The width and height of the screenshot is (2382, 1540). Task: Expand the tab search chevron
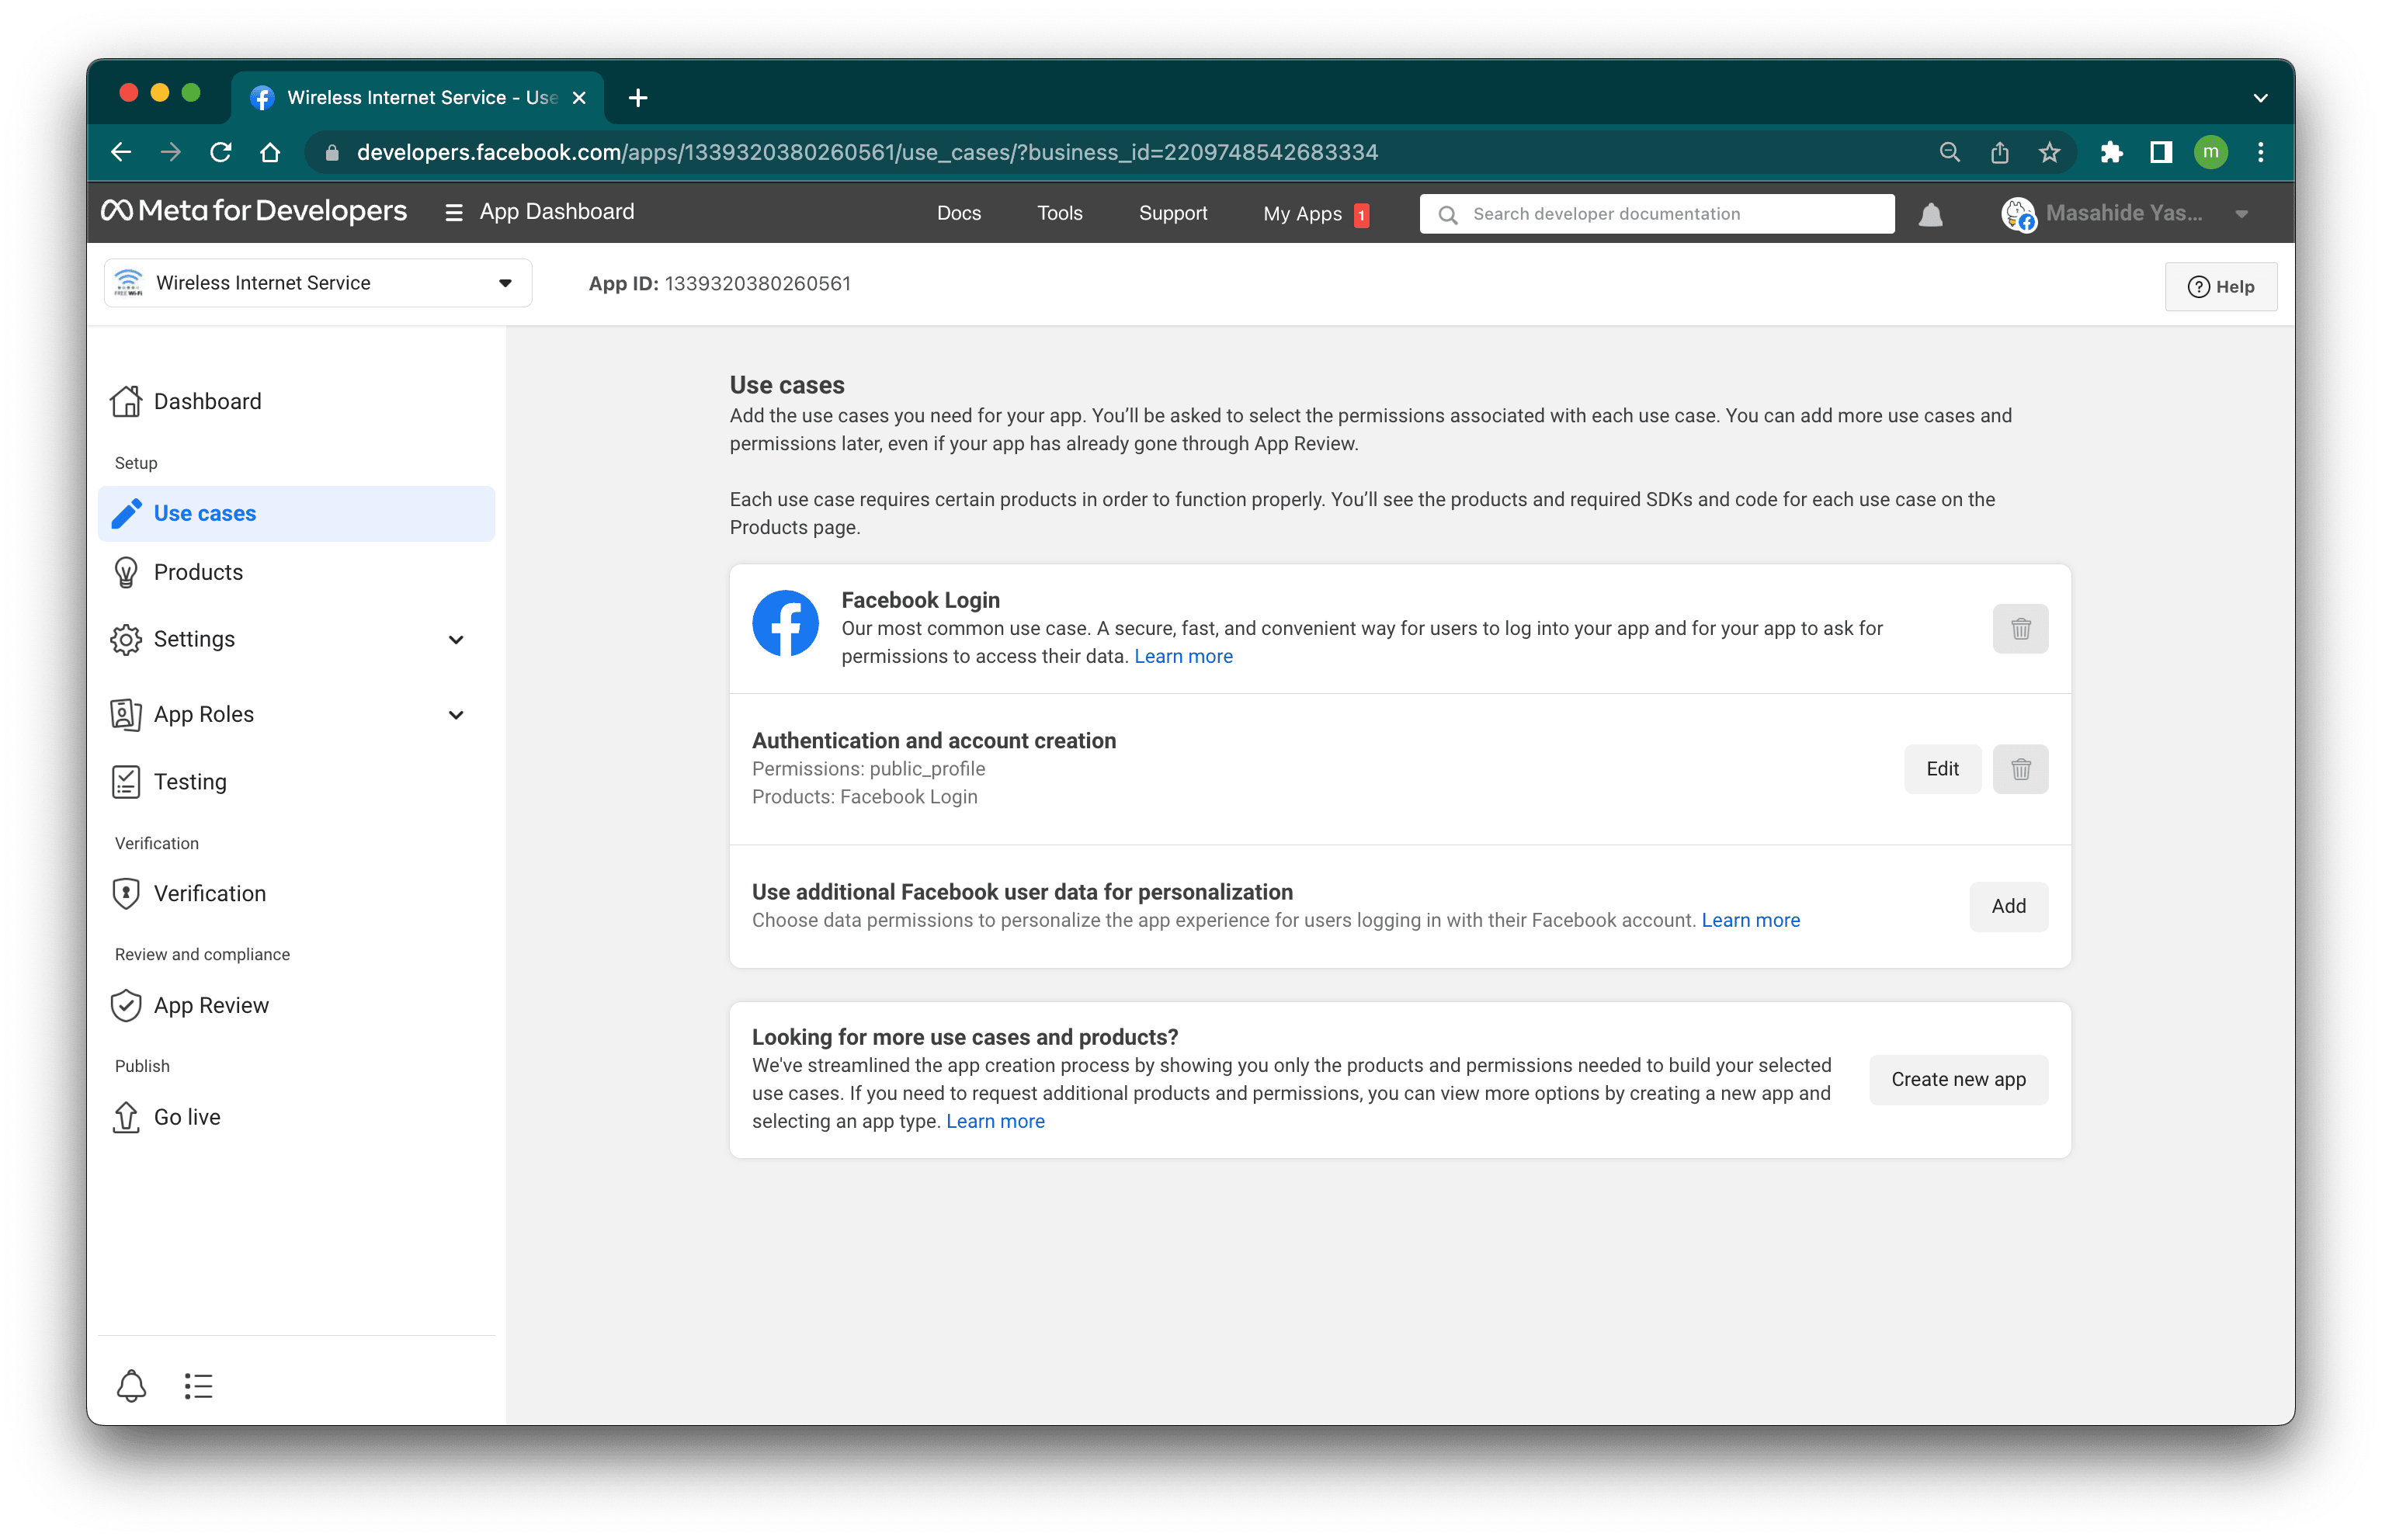click(x=2260, y=98)
